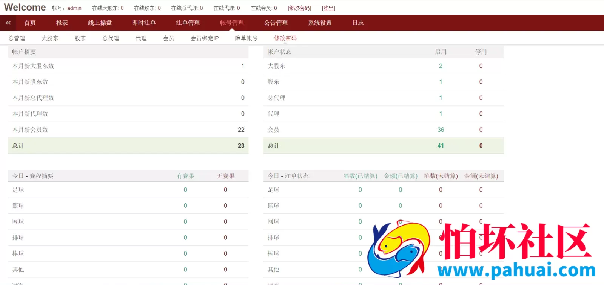
Task: Click enabled count 1 for 股东 row
Action: (441, 82)
